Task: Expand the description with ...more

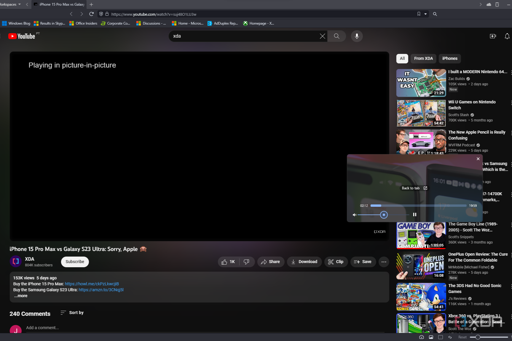Action: pos(21,296)
